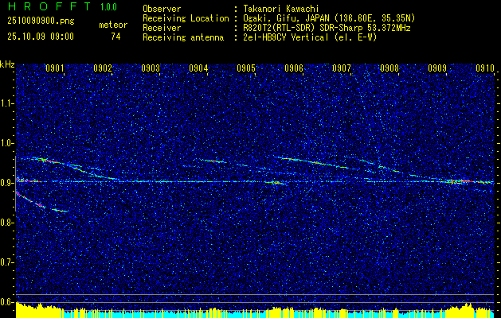Image resolution: width=501 pixels, height=318 pixels.
Task: Click the 0903 time marker
Action: pos(151,68)
